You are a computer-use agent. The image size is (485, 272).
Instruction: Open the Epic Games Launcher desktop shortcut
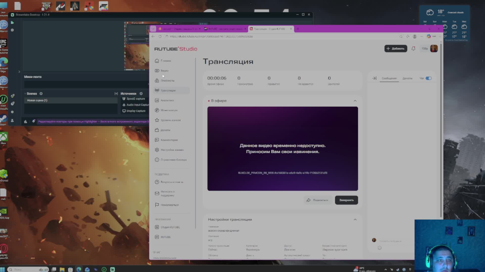click(4, 47)
